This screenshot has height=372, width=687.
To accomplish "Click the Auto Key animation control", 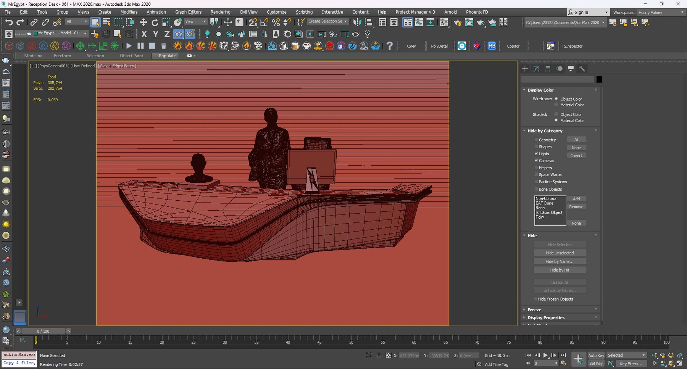I will point(596,355).
